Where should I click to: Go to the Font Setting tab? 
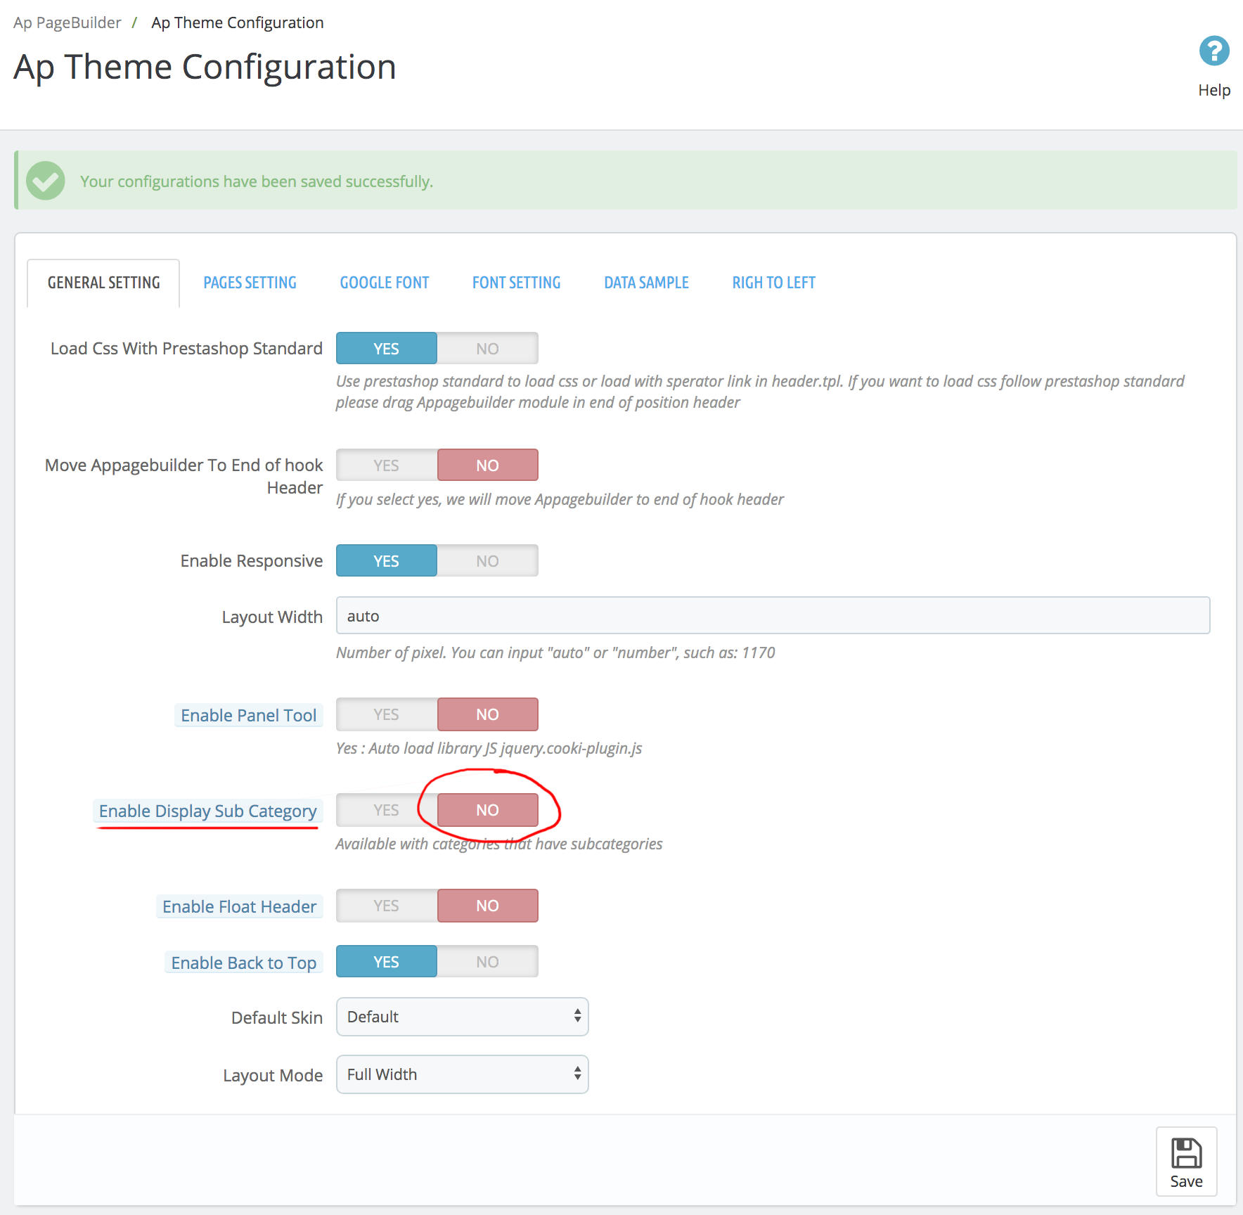coord(516,283)
